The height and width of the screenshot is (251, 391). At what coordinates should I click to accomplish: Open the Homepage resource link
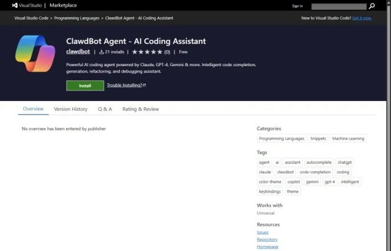click(x=267, y=247)
